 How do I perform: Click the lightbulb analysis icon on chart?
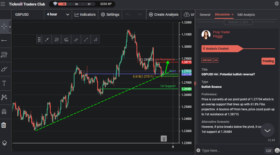(x=164, y=139)
